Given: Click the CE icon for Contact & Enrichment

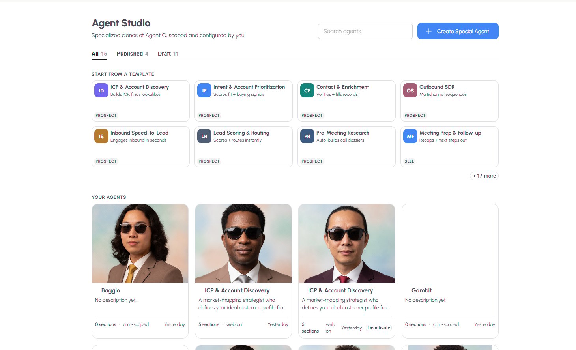Looking at the screenshot, I should [307, 90].
